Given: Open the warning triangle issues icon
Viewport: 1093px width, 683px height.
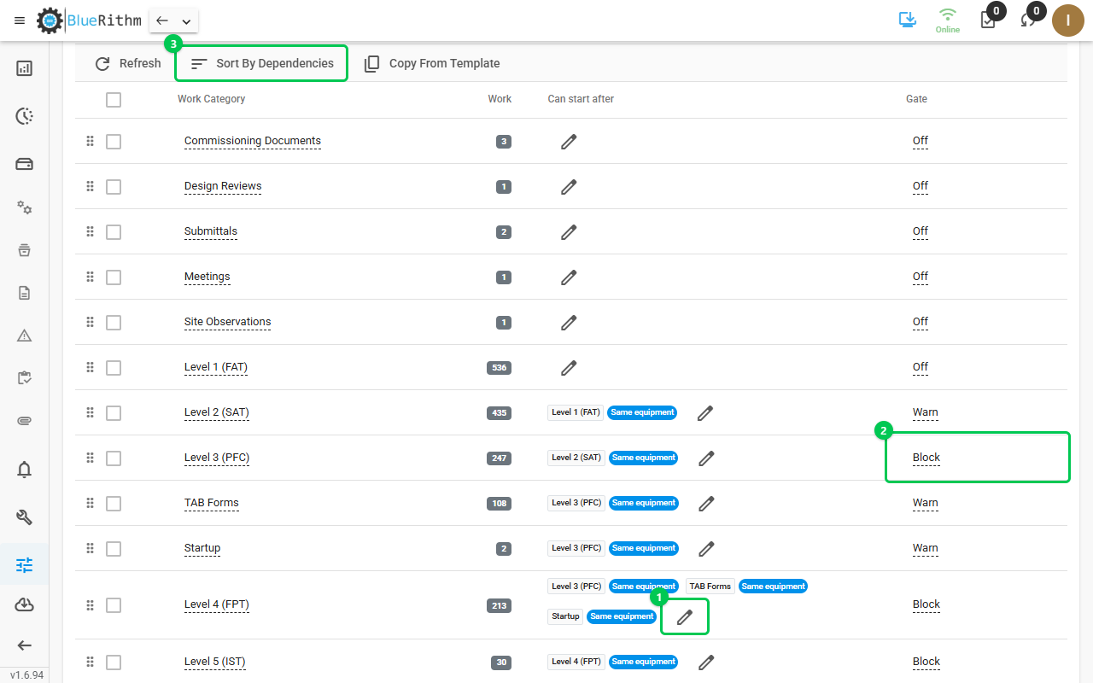Looking at the screenshot, I should click(24, 336).
